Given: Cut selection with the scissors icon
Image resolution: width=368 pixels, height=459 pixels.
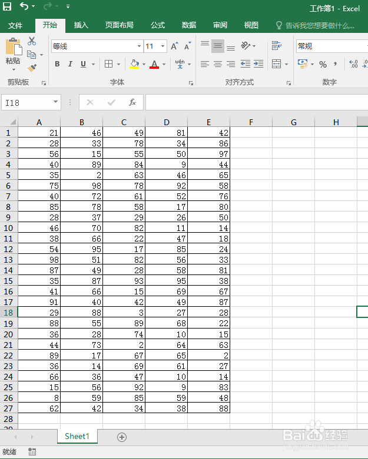Looking at the screenshot, I should pyautogui.click(x=32, y=41).
